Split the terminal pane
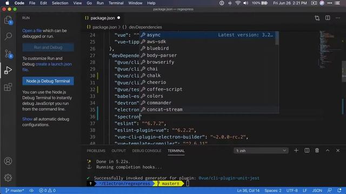Image resolution: width=346 pixels, height=194 pixels. click(x=307, y=150)
